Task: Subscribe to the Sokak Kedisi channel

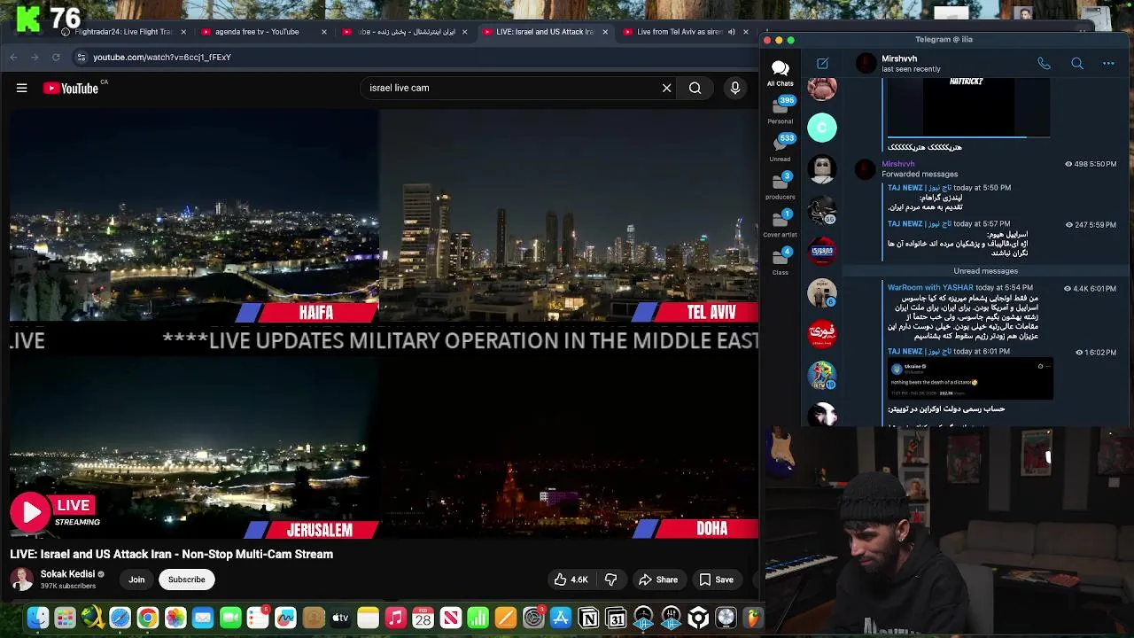Action: pos(187,580)
